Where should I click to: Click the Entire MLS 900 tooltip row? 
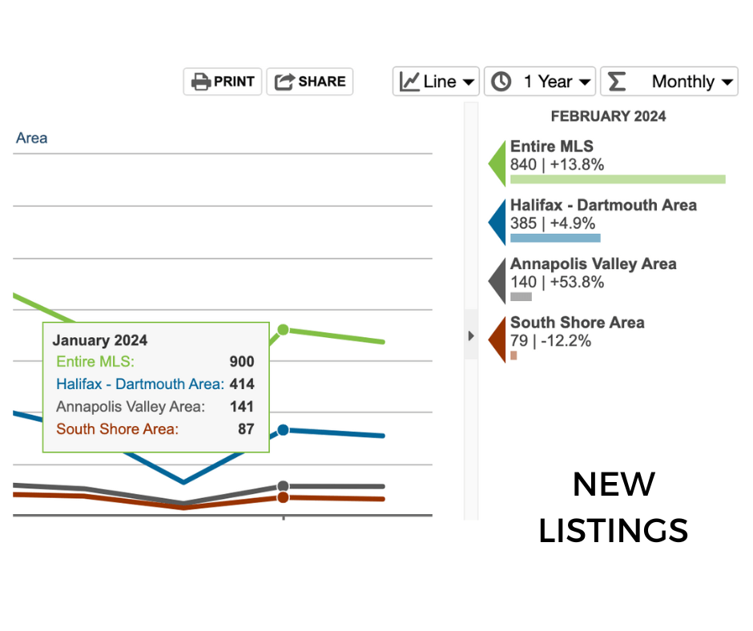155,362
